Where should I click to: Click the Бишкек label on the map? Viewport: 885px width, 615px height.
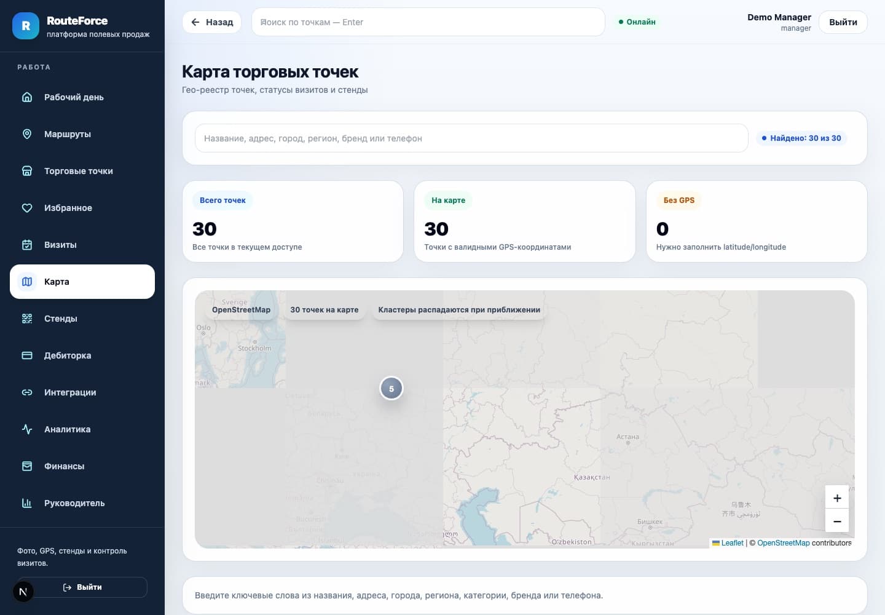(650, 522)
